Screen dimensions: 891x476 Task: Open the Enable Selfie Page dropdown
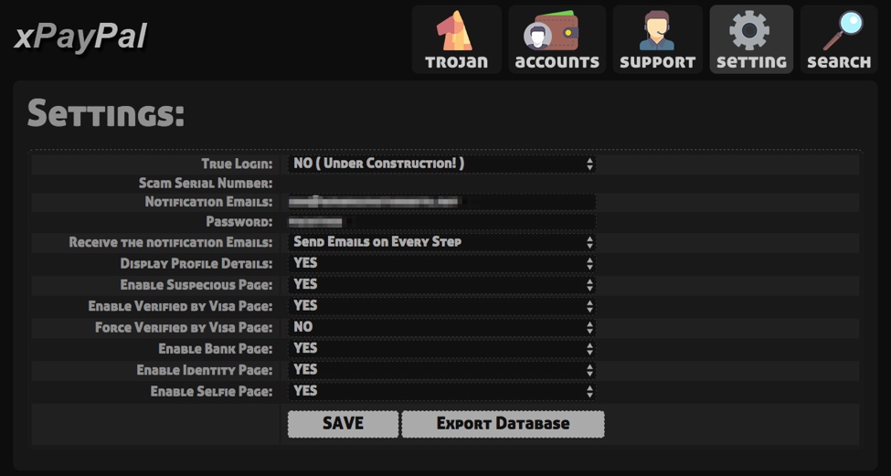coord(442,391)
